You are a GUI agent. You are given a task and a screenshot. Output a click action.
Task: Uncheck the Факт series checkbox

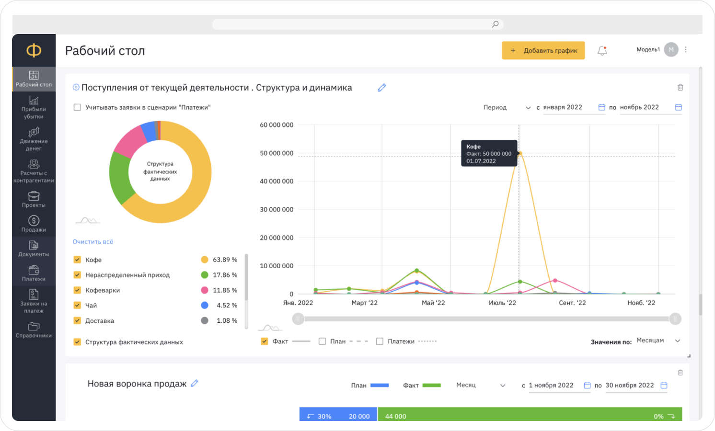264,341
